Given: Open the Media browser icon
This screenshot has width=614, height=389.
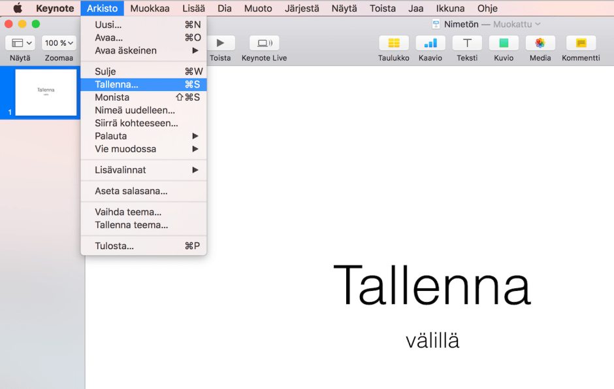Looking at the screenshot, I should (x=540, y=43).
